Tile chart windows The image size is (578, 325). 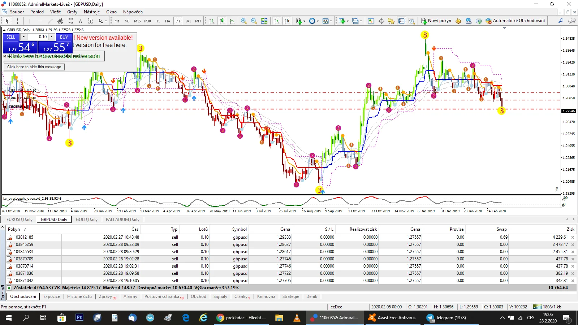(264, 21)
